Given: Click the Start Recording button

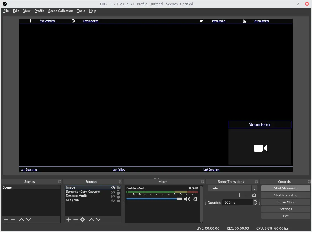Looking at the screenshot, I should [286, 195].
